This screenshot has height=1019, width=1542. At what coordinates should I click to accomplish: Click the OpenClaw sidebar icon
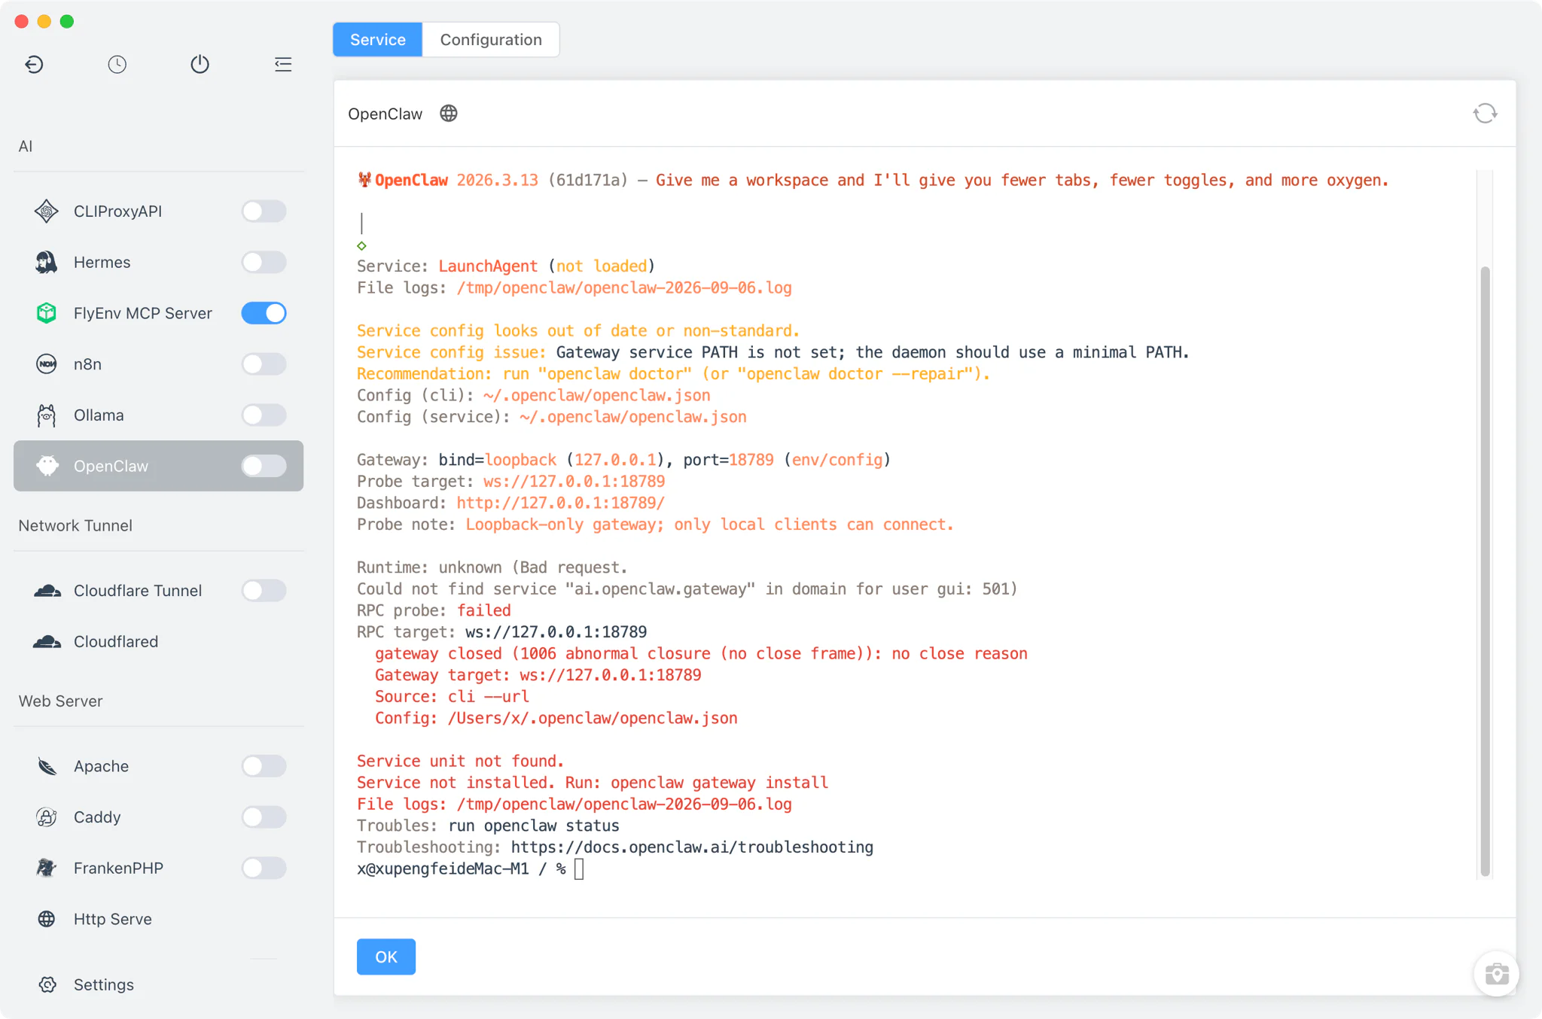pos(47,466)
